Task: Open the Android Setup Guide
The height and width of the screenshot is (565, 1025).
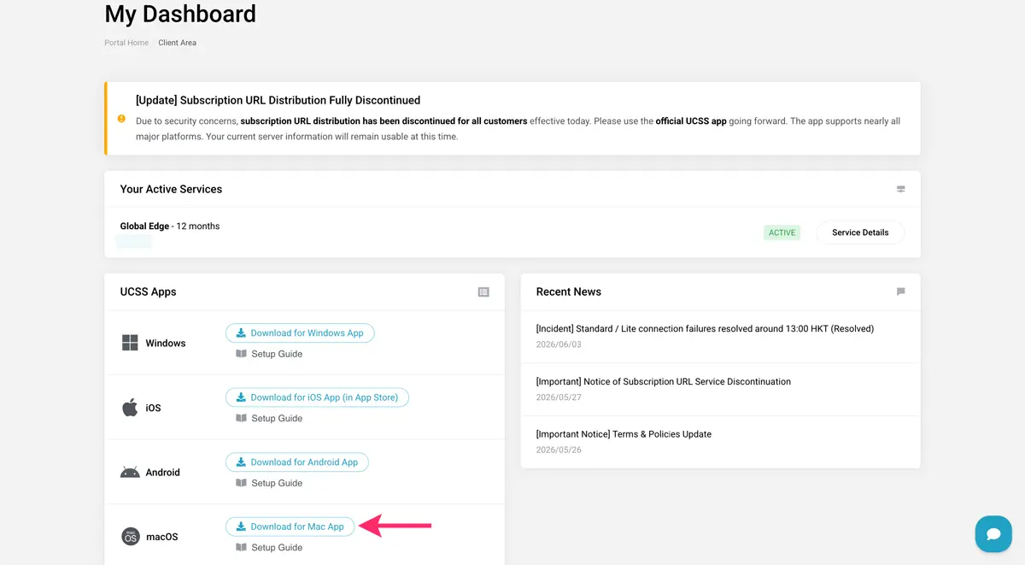Action: (x=269, y=483)
